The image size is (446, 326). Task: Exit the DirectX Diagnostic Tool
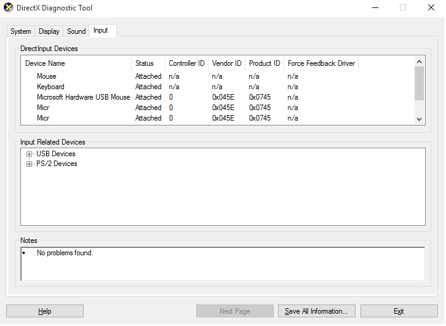point(399,311)
